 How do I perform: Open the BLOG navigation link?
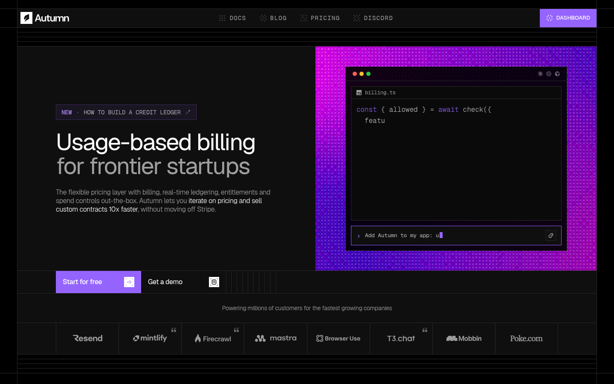point(273,18)
